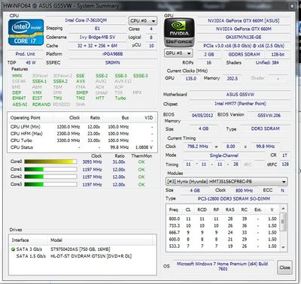Click the Prod. Unit button

26,54
